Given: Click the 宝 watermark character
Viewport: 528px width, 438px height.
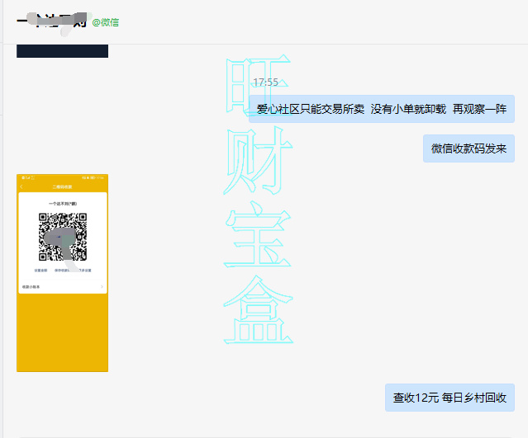Looking at the screenshot, I should 257,238.
